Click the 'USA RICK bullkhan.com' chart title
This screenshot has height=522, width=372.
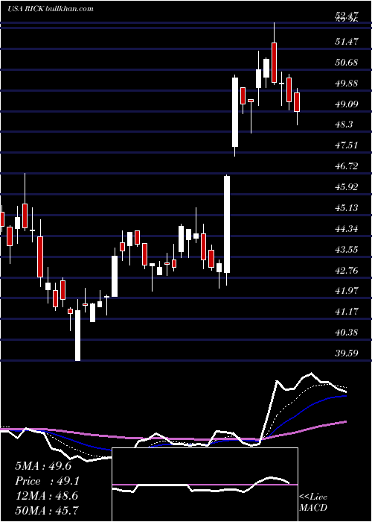pyautogui.click(x=51, y=9)
